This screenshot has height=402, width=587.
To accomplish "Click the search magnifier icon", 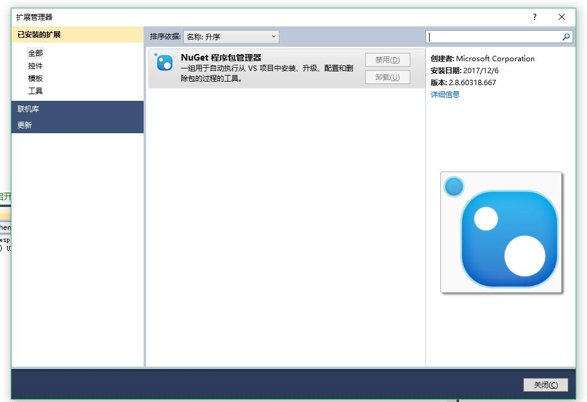I will click(566, 37).
